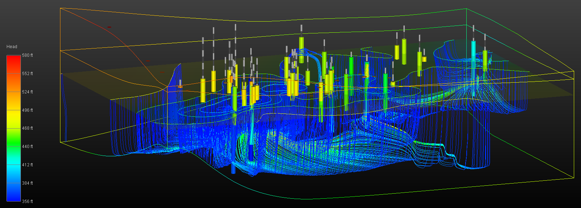Select the deep blue well below the model
581x208 pixels.
[x=233, y=168]
